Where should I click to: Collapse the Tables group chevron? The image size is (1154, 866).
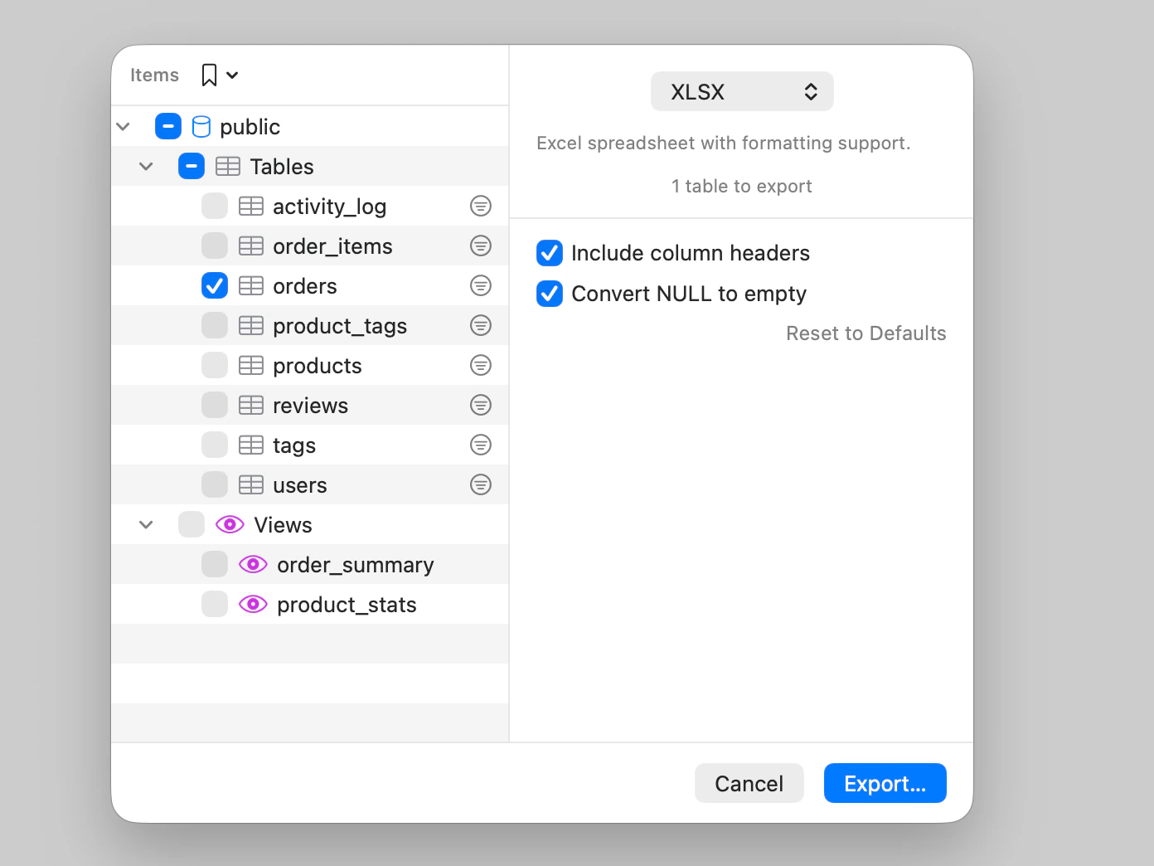(x=147, y=166)
